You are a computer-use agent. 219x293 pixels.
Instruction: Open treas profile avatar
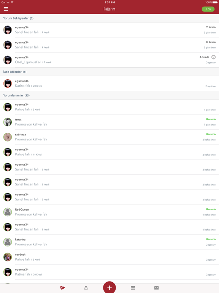click(8, 122)
